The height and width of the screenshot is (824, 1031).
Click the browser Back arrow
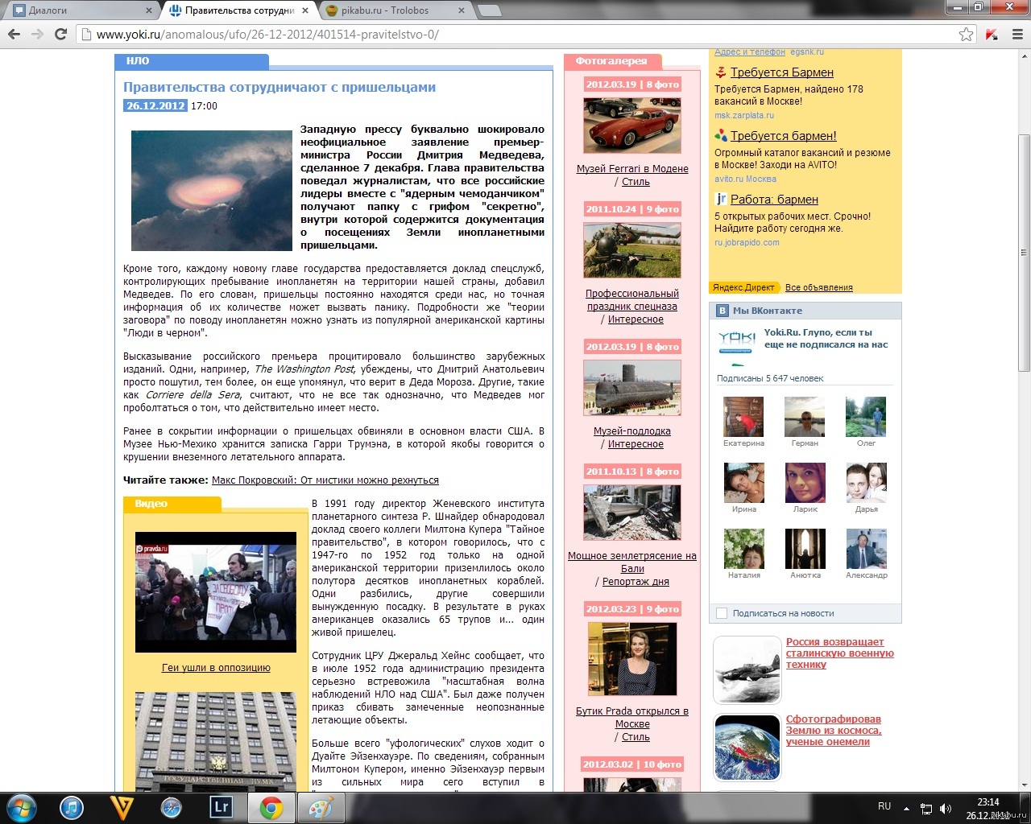[x=14, y=34]
